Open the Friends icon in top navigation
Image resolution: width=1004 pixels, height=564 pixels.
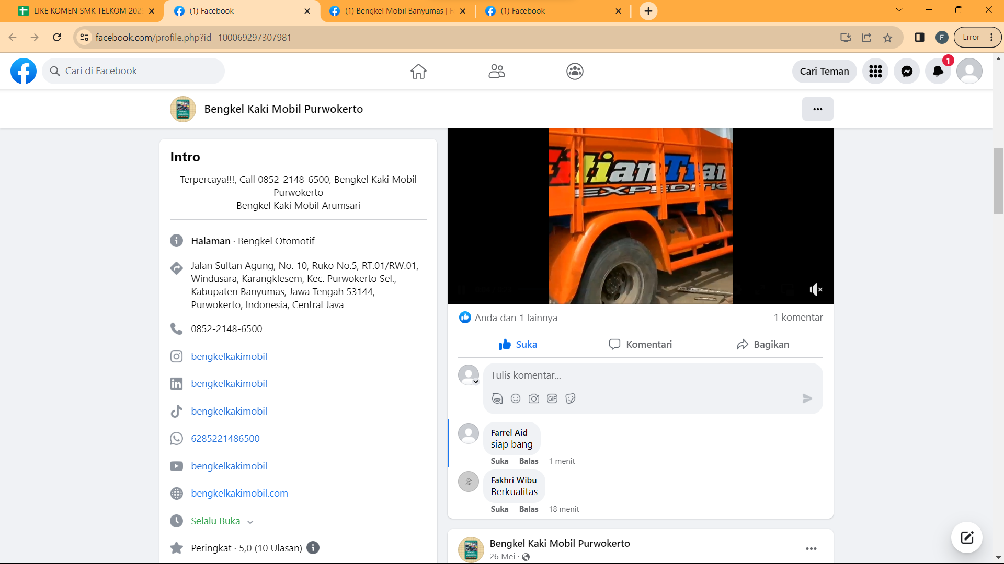click(496, 71)
